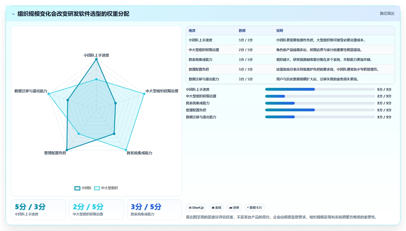Image resolution: width=406 pixels, height=231 pixels.
Task: Click the table score in the 中大型组织权限治理 row
Action: (x=246, y=50)
